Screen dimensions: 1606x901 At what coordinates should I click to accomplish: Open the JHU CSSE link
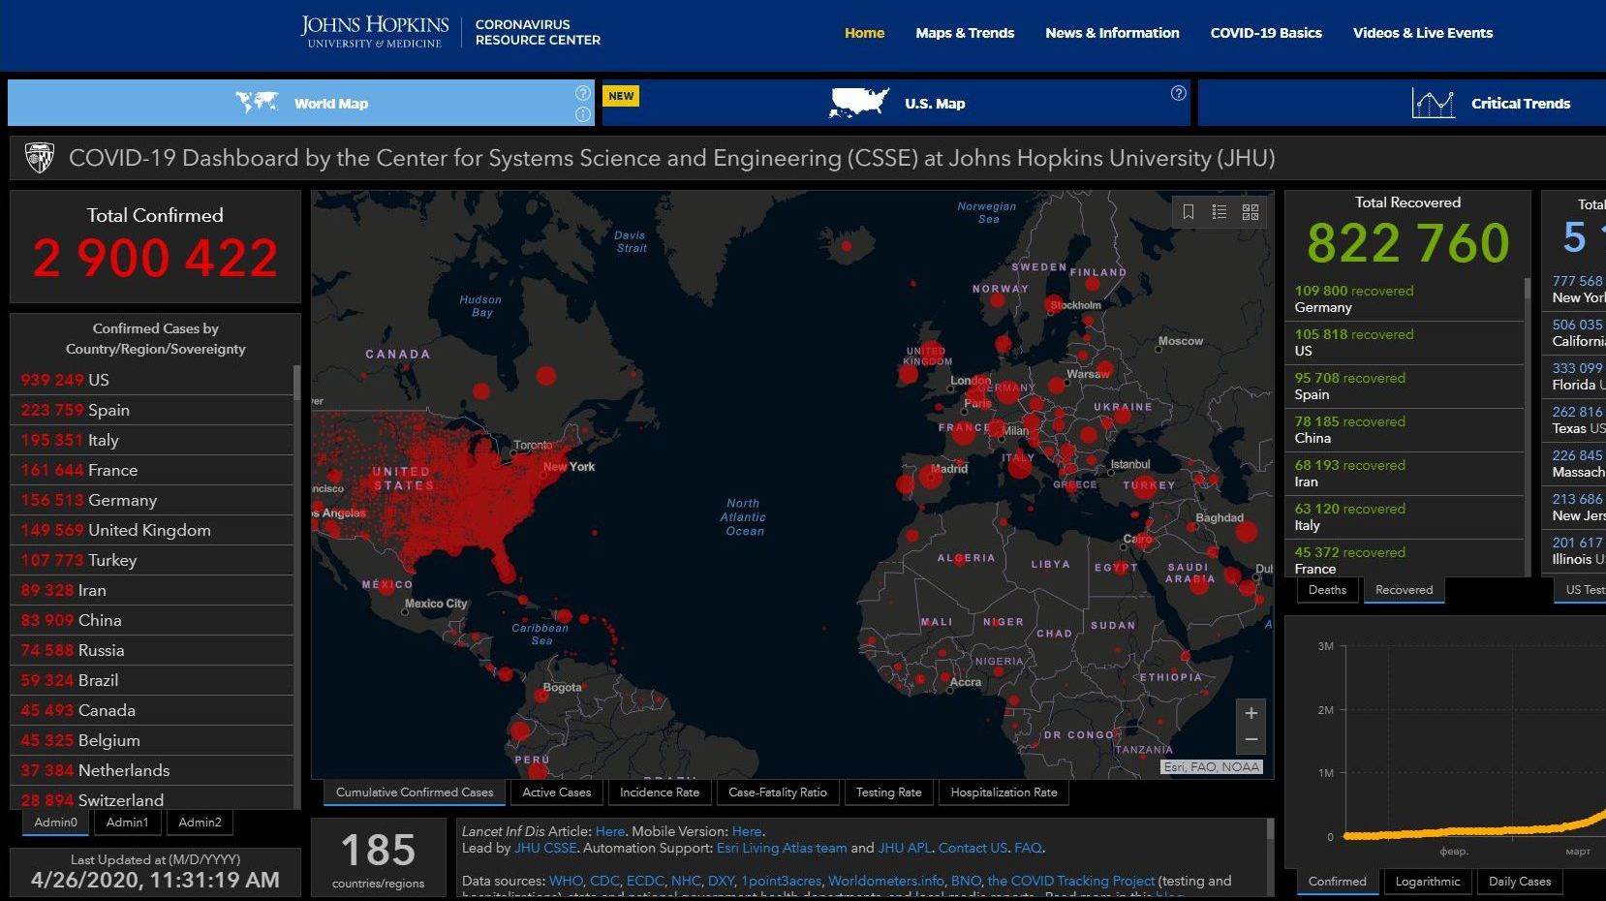[x=545, y=848]
